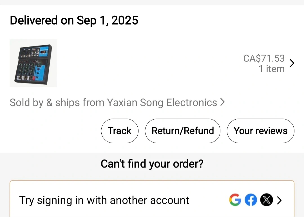This screenshot has width=304, height=217.
Task: Tap the "1 item" count label
Action: [271, 69]
